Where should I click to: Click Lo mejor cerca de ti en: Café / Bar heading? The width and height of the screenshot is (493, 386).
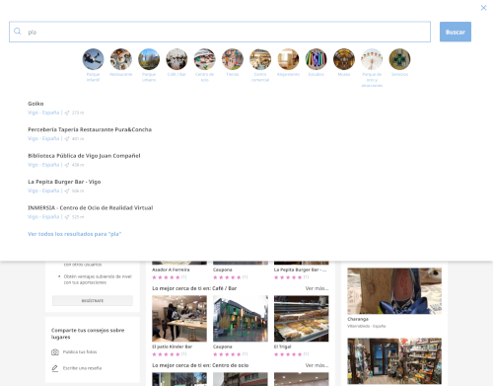(194, 288)
